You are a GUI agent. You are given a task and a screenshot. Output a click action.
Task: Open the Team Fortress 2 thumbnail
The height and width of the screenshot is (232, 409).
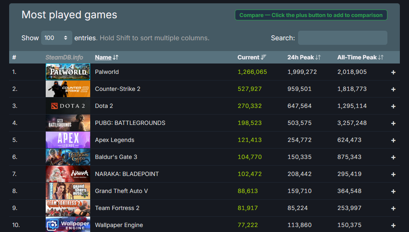[68, 208]
